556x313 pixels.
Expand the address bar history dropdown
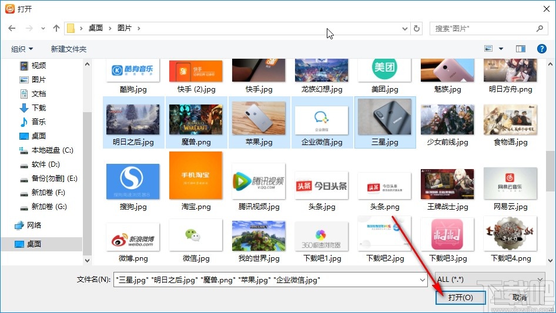click(404, 28)
